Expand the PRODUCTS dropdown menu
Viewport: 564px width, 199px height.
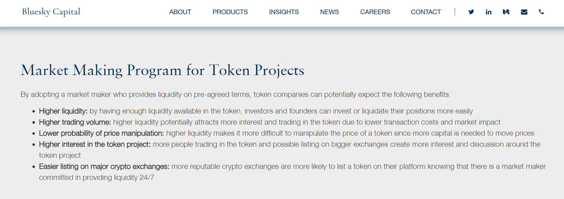pyautogui.click(x=230, y=12)
